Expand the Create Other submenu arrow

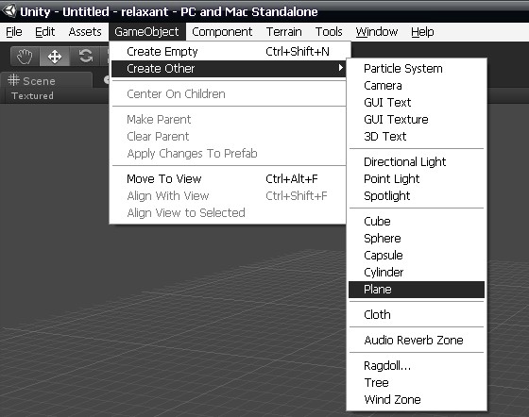tap(340, 68)
